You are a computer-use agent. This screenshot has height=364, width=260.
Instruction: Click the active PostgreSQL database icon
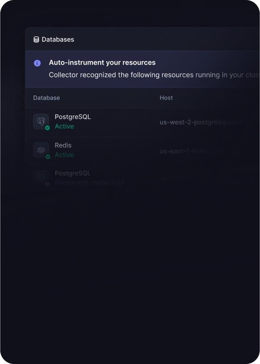[x=41, y=121]
